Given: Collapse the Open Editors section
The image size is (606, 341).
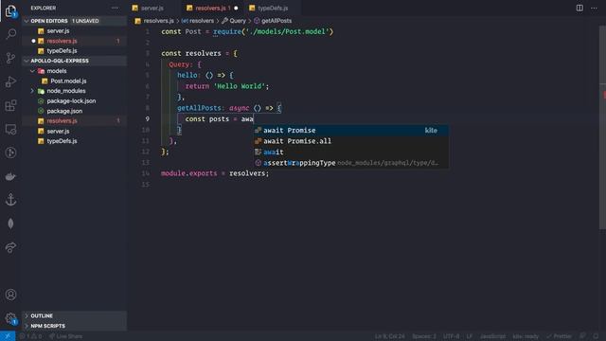Looking at the screenshot, I should tap(75, 21).
